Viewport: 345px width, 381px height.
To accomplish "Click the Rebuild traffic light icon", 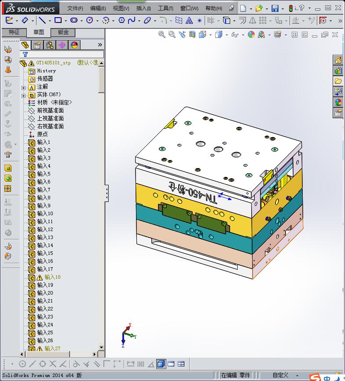I will (x=291, y=8).
